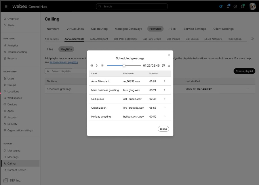Screen dimensions: 259x185
Task: Click the Search playlists field
Action: tap(66, 71)
